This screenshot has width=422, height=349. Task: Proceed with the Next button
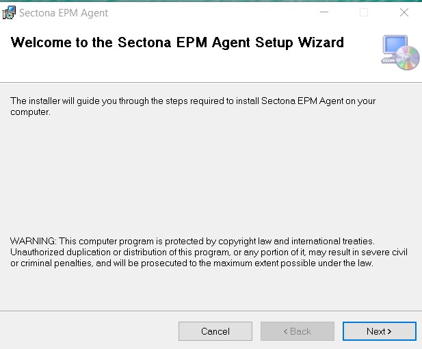(x=379, y=331)
